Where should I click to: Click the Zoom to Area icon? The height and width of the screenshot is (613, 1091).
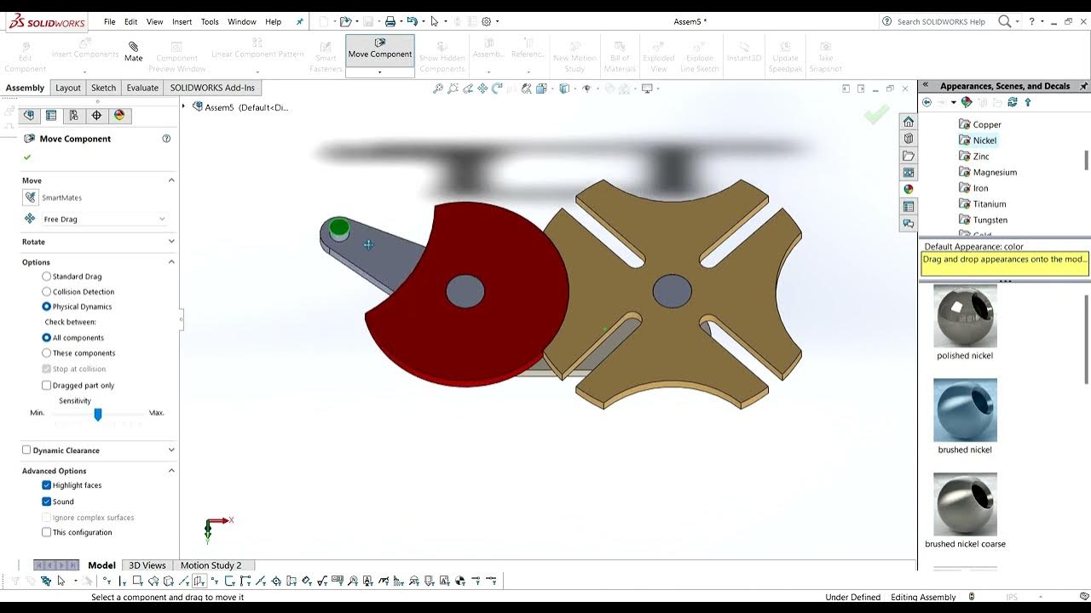453,89
